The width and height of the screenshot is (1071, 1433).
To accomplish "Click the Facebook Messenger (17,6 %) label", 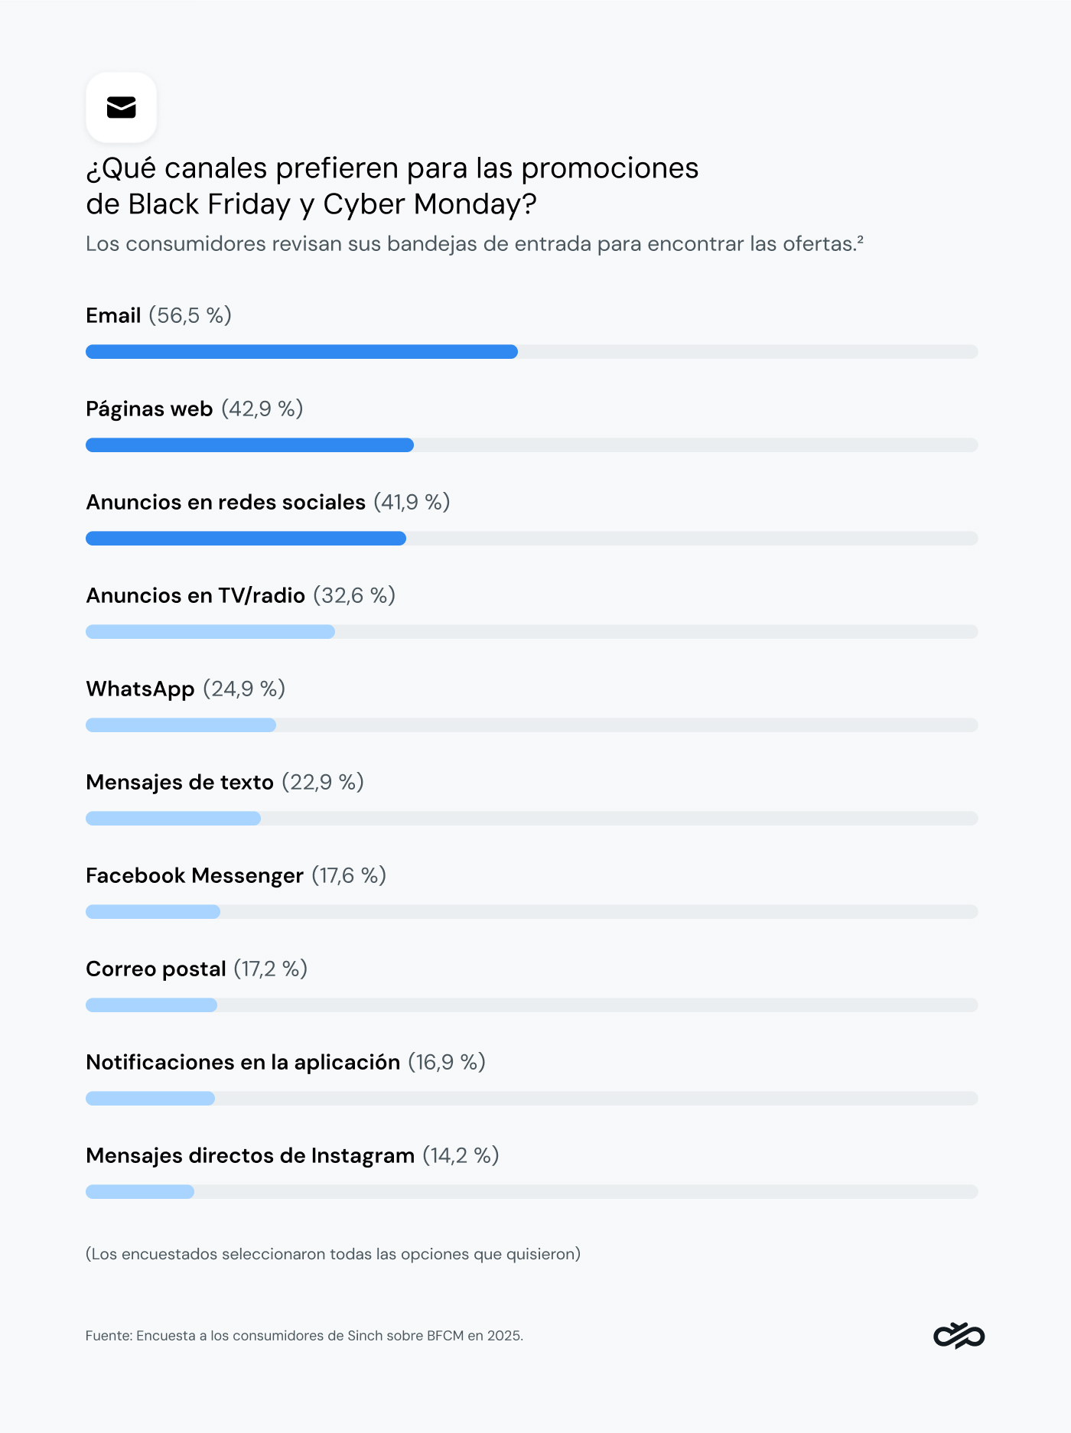I will pos(236,875).
